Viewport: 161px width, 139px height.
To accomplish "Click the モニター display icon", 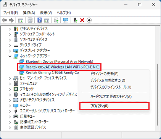I will click(x=16, y=105).
